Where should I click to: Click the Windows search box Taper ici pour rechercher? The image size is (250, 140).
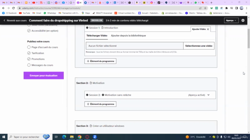(x=30, y=137)
